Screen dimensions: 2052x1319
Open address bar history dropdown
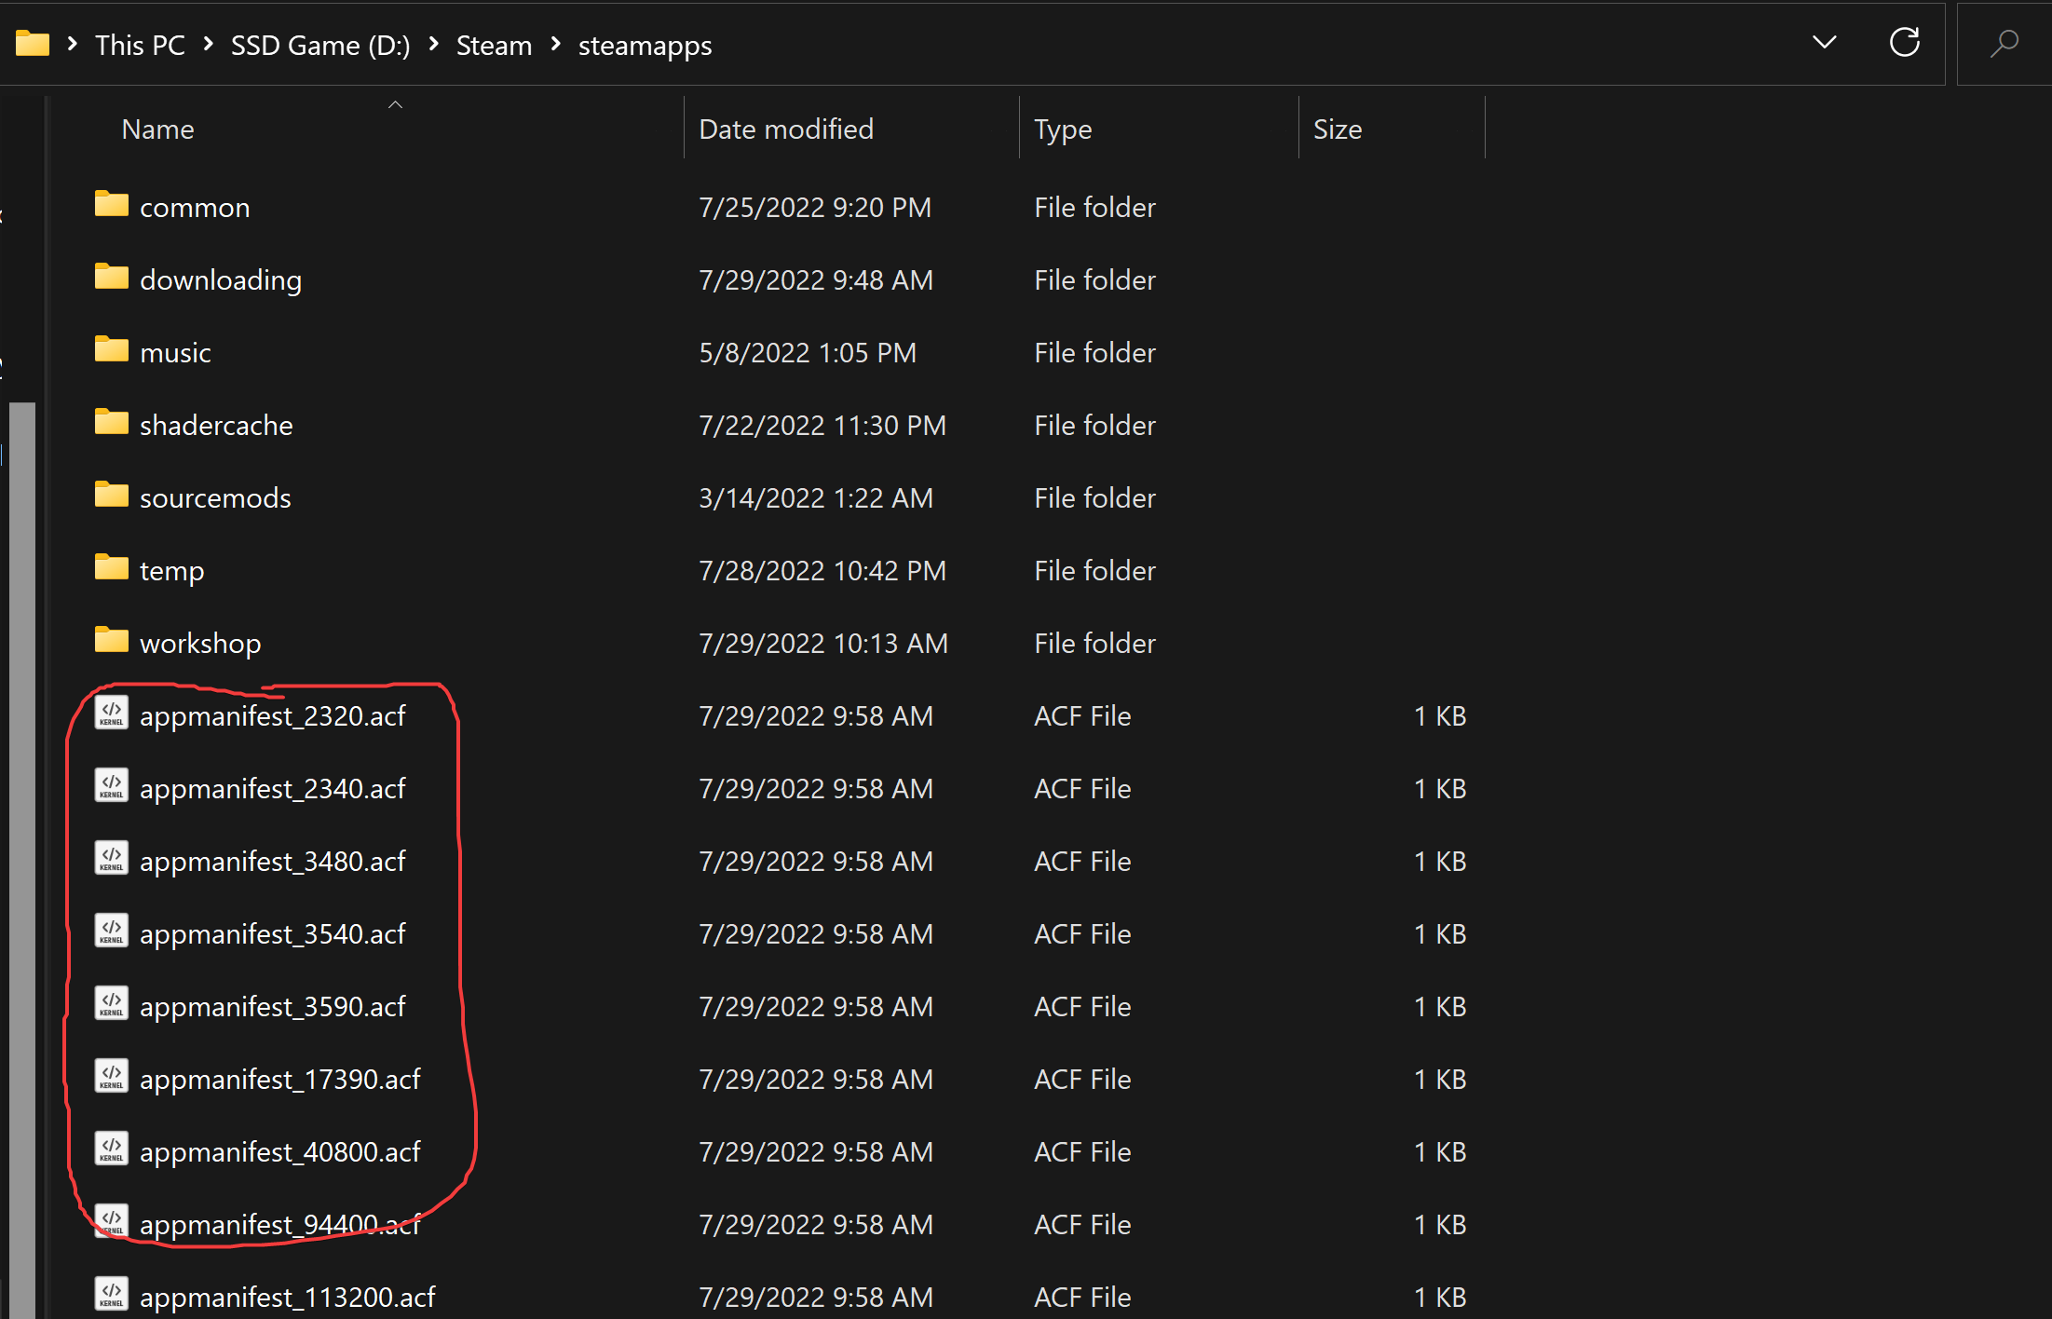[1824, 43]
